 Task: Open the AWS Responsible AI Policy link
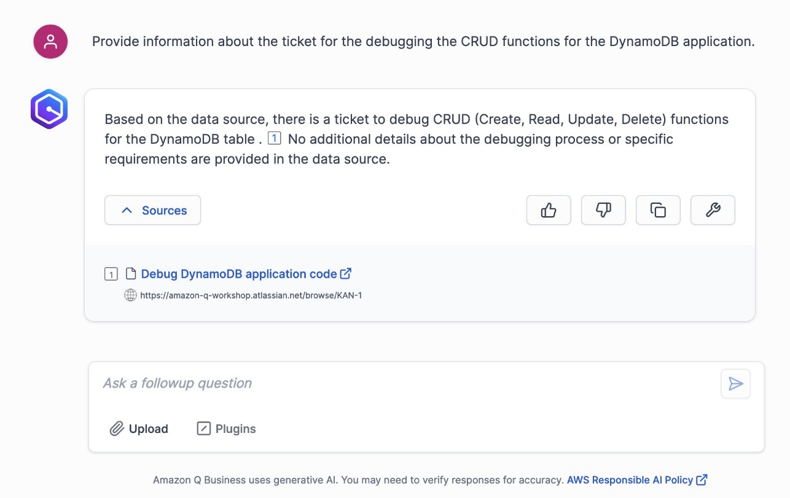(637, 480)
